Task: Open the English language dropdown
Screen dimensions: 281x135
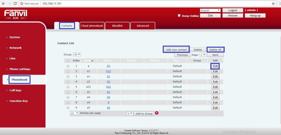Action: click(210, 10)
